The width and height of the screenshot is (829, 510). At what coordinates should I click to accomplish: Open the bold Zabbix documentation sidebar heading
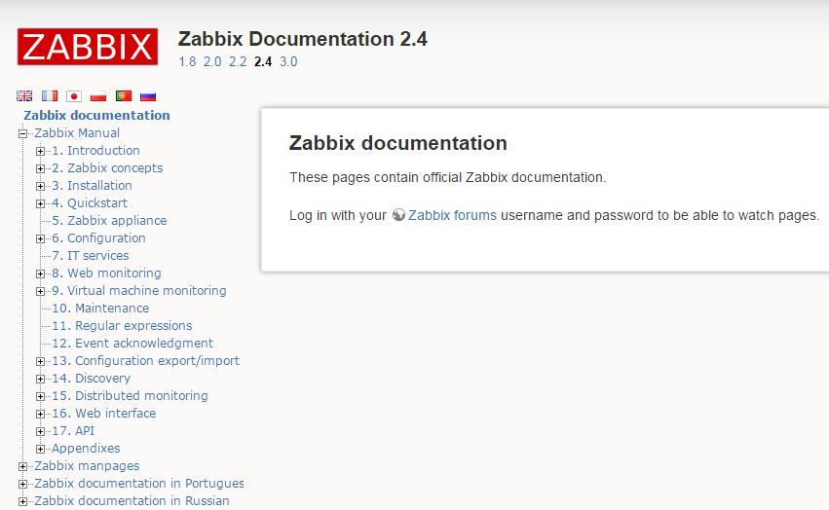[96, 115]
